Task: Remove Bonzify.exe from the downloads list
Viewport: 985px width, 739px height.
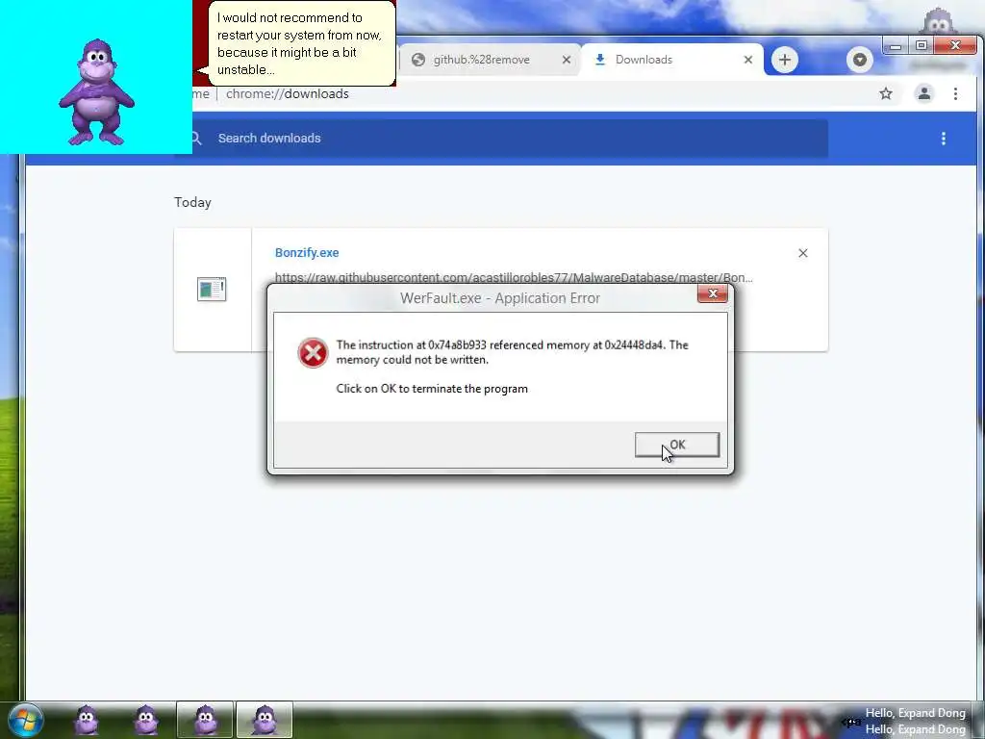Action: [x=803, y=253]
